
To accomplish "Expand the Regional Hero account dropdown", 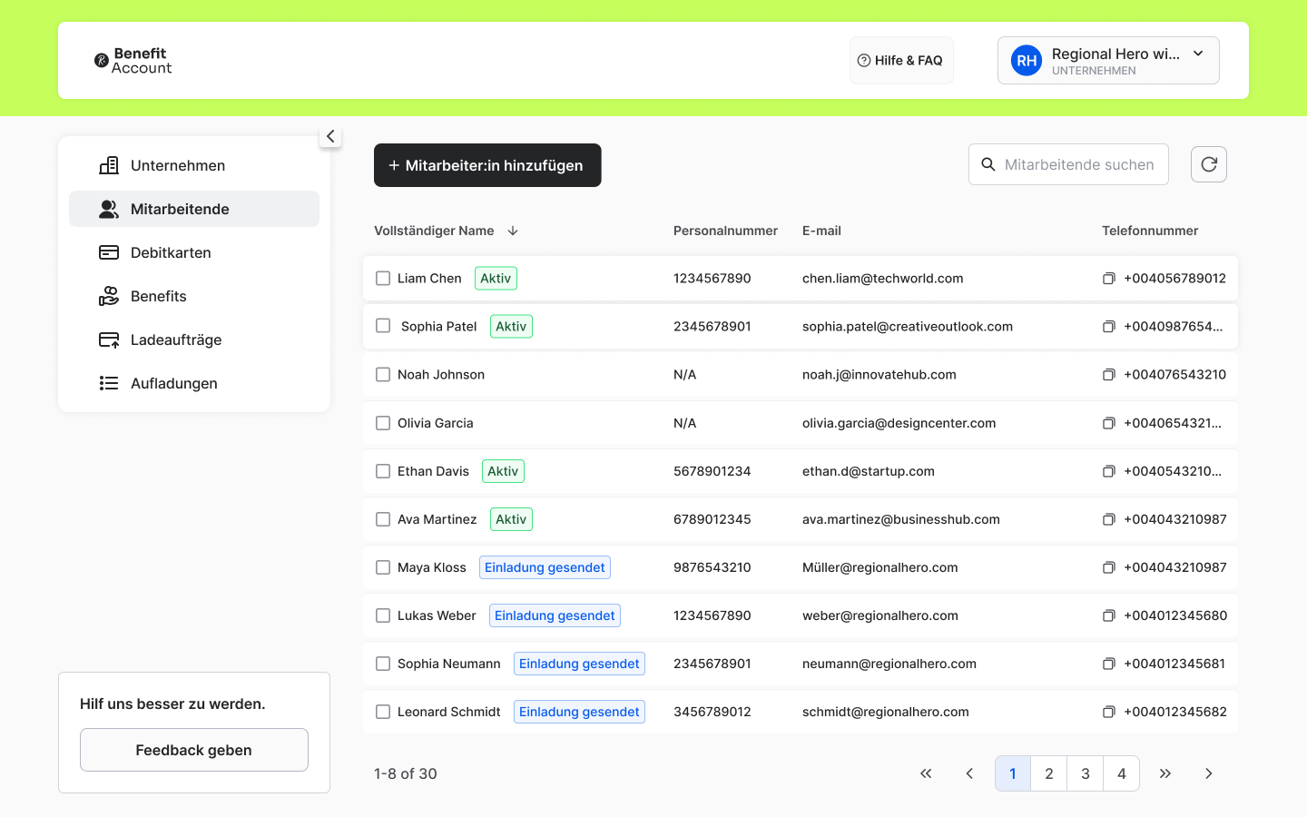I will (1198, 54).
